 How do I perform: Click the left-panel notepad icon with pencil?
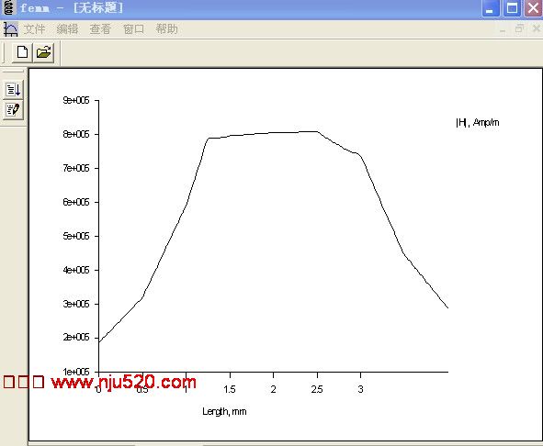pos(13,110)
